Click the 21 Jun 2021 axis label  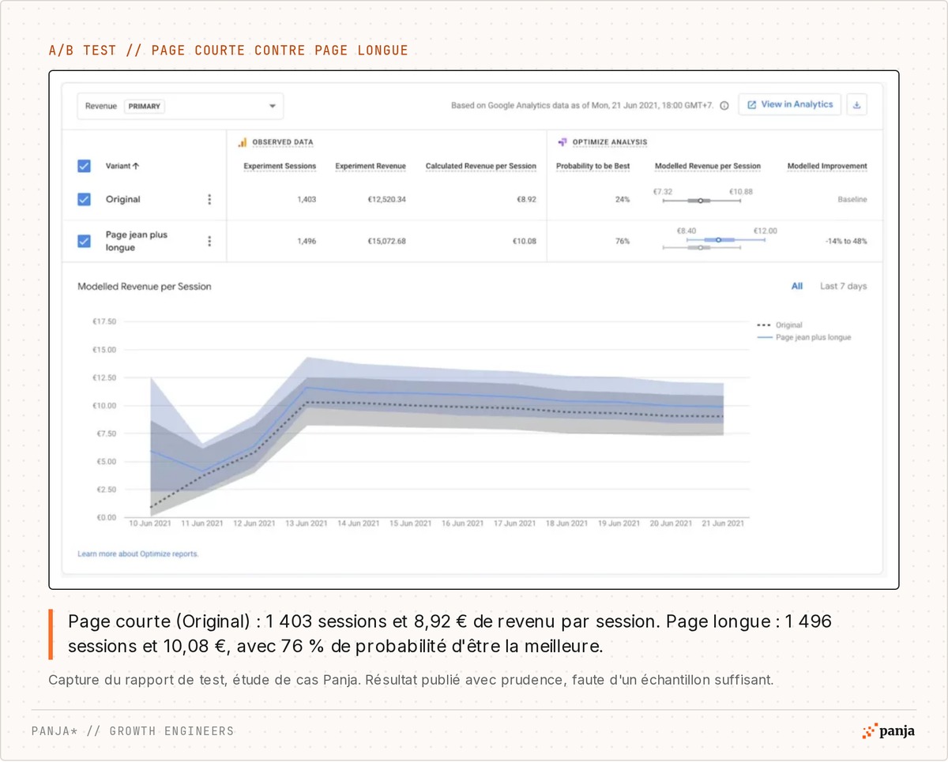click(723, 524)
